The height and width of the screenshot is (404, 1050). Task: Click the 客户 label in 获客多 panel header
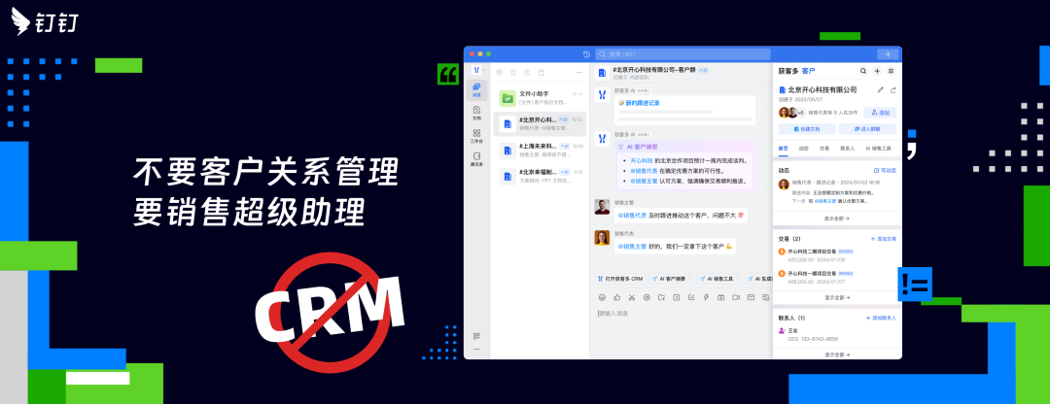(808, 71)
